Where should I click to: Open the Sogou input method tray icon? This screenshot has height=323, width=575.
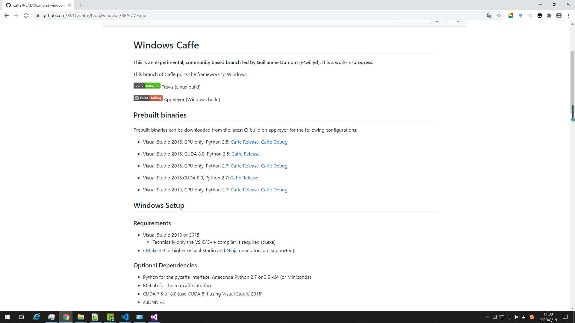coord(532,317)
